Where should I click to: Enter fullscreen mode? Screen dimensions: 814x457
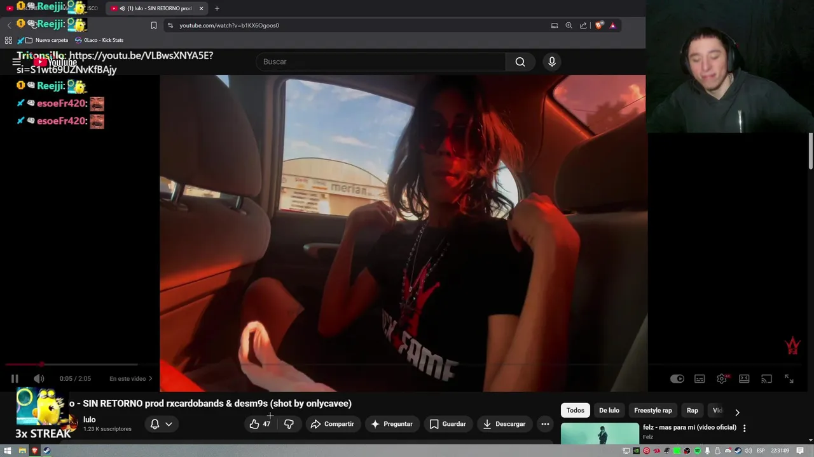click(789, 379)
